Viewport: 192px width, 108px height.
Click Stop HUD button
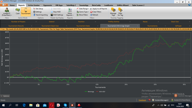click(x=56, y=12)
